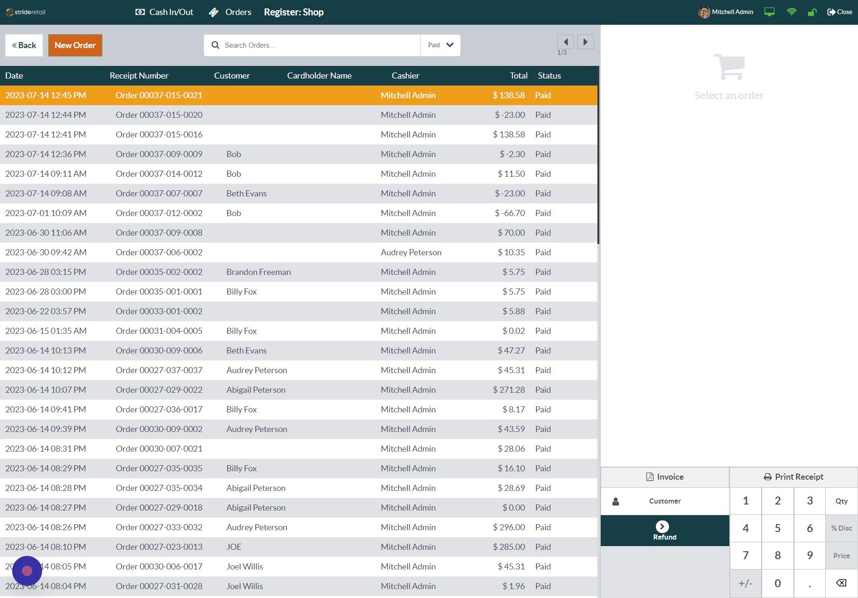Select Brandon Freeman's order
Screen dimensions: 858x598
298,272
